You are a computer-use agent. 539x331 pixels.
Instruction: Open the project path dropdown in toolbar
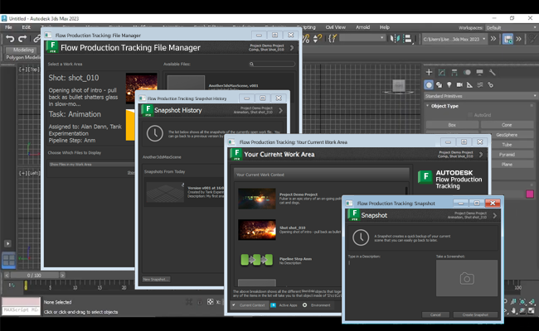pos(454,39)
